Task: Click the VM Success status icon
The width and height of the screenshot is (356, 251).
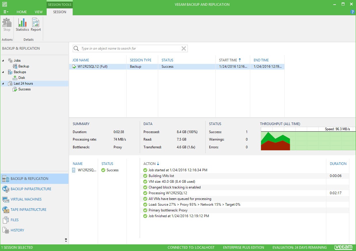Action: 103,170
